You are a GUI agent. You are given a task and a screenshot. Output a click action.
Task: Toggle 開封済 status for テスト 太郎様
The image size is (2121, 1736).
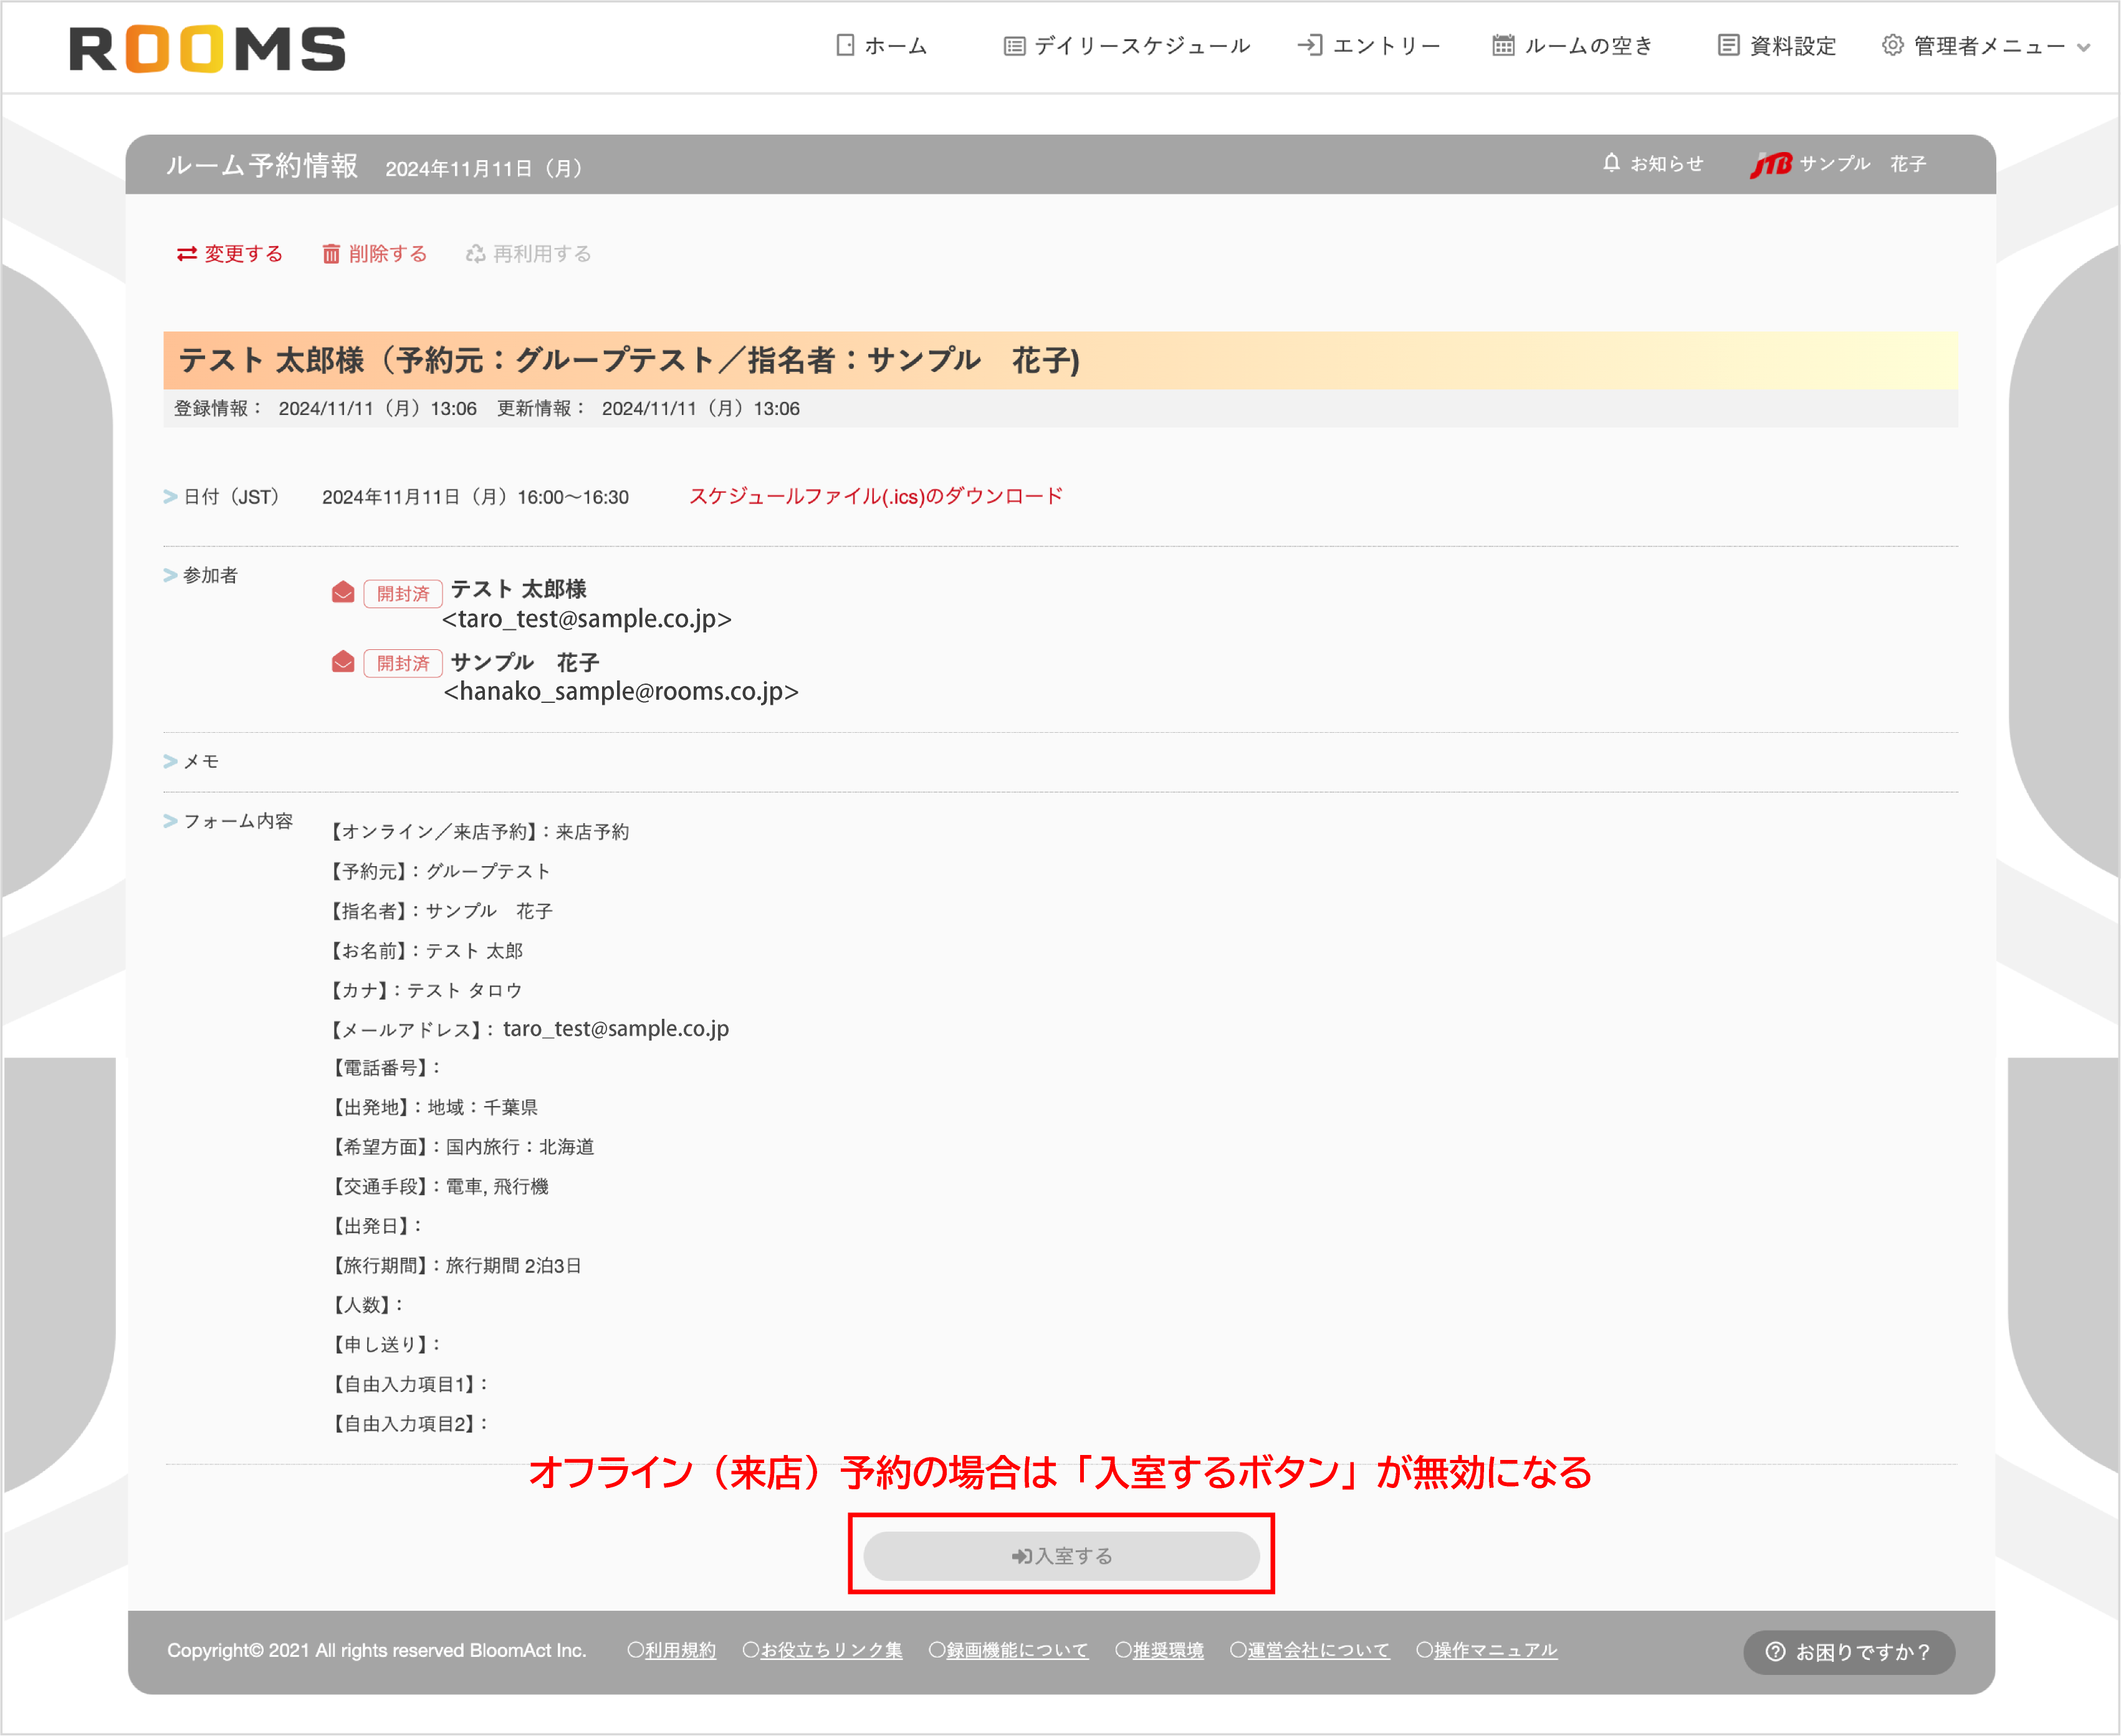point(403,593)
